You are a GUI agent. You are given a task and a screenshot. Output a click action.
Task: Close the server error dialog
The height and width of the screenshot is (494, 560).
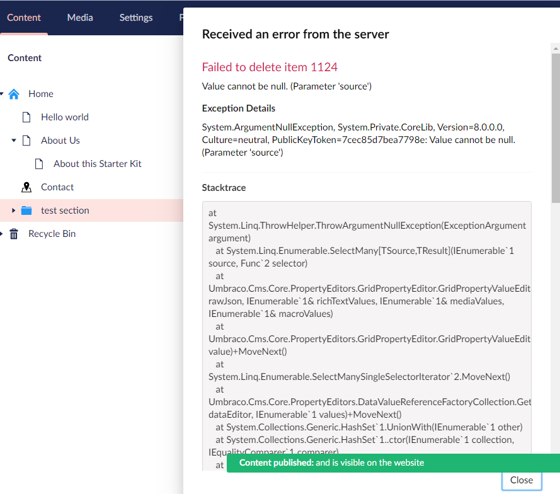point(522,480)
